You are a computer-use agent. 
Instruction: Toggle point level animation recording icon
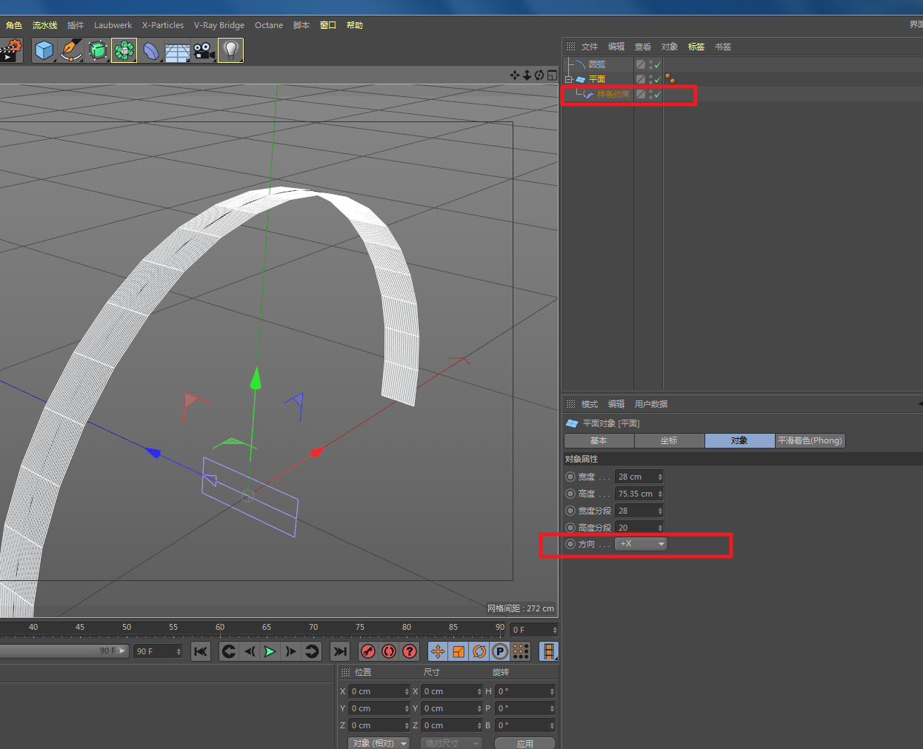click(521, 651)
